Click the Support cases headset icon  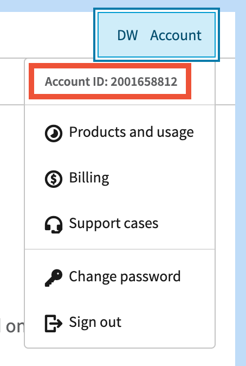pyautogui.click(x=53, y=225)
